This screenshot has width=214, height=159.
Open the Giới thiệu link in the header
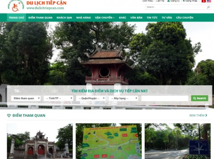[148, 1]
